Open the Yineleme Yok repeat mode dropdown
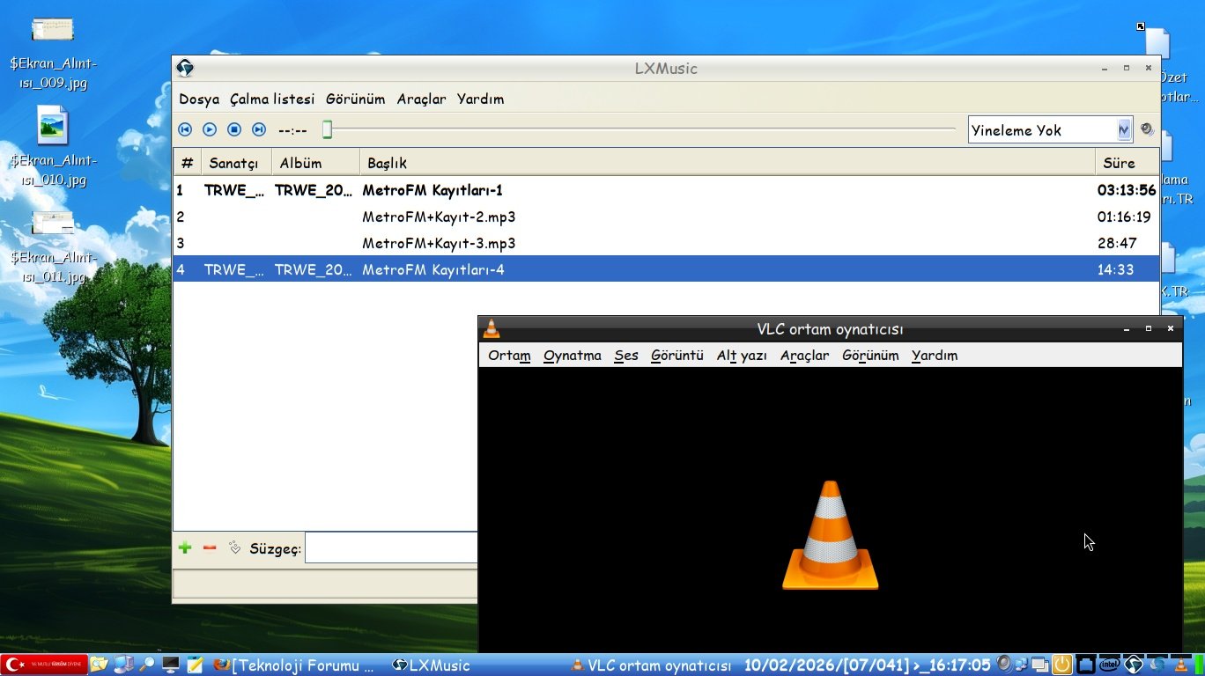The image size is (1205, 676). click(x=1049, y=130)
